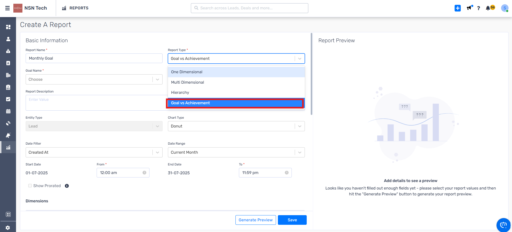Image resolution: width=512 pixels, height=232 pixels.
Task: Open the Date Filter Created At dropdown
Action: click(x=94, y=152)
